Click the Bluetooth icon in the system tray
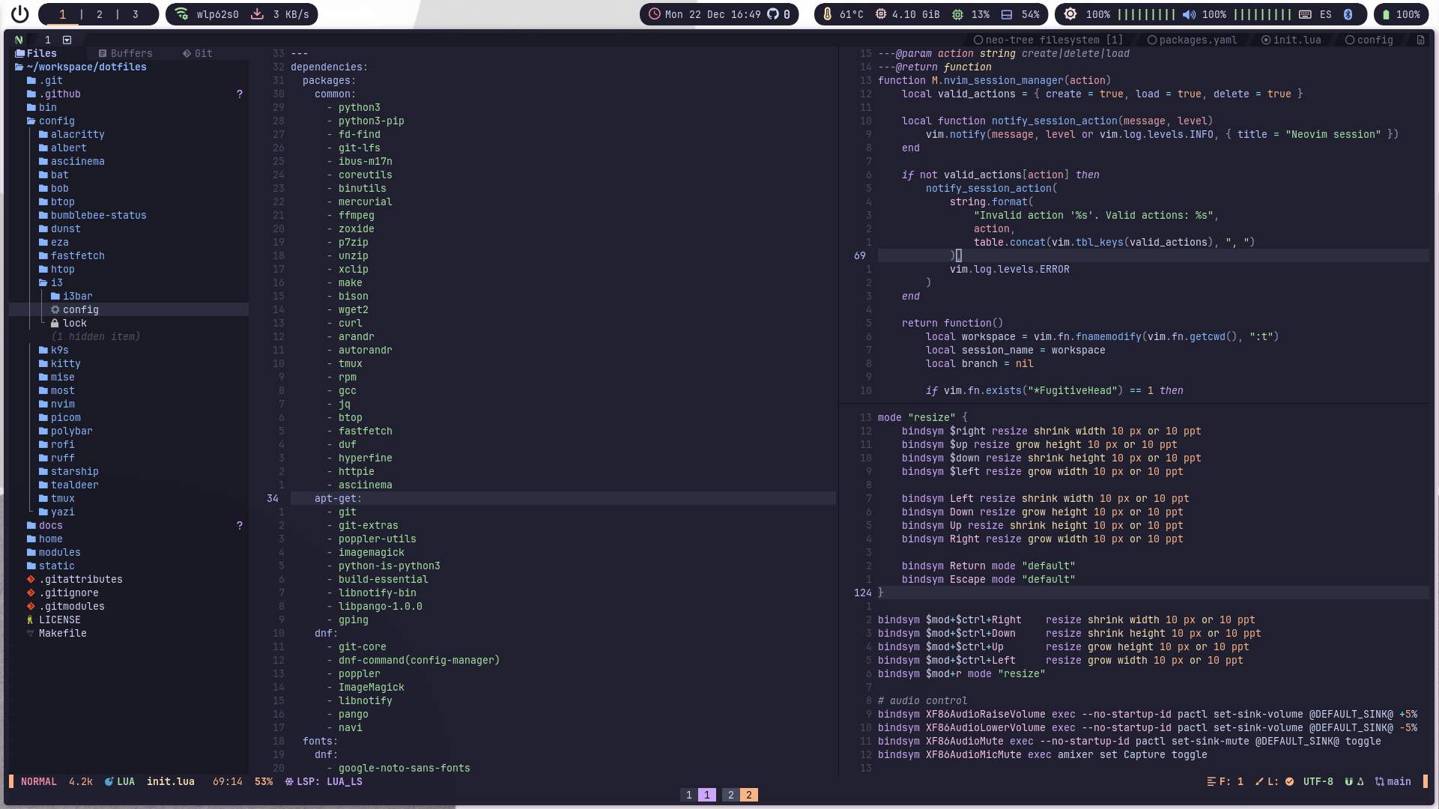 [x=1348, y=14]
